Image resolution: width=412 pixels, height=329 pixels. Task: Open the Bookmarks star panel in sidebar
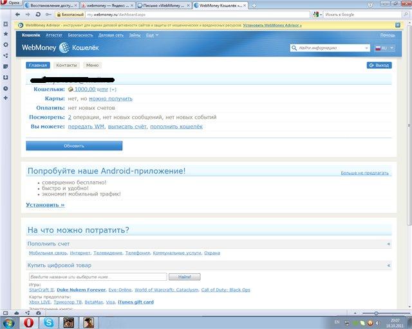(6, 34)
